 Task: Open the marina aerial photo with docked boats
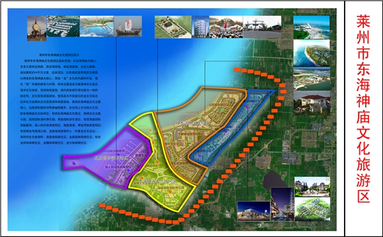click(63, 26)
